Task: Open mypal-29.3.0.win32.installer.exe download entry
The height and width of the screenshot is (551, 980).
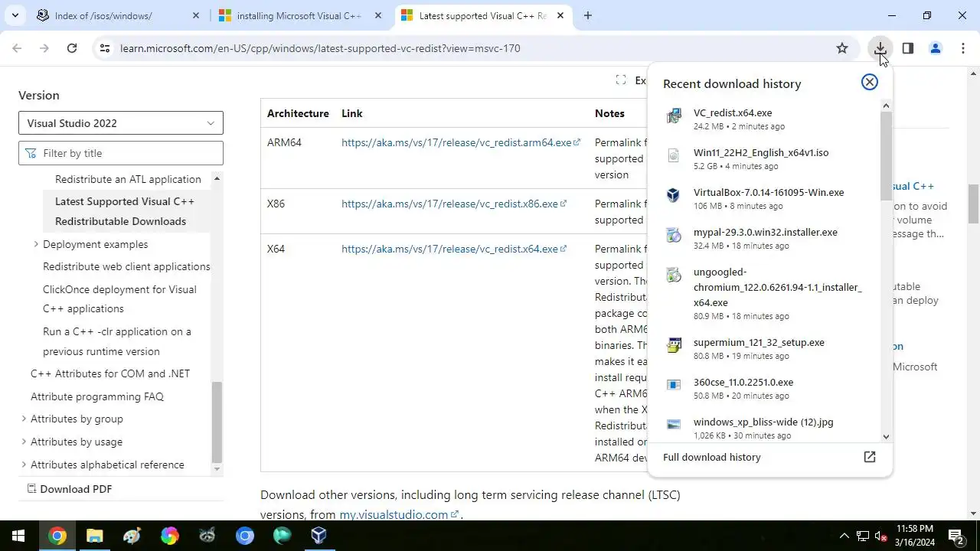Action: [x=764, y=238]
